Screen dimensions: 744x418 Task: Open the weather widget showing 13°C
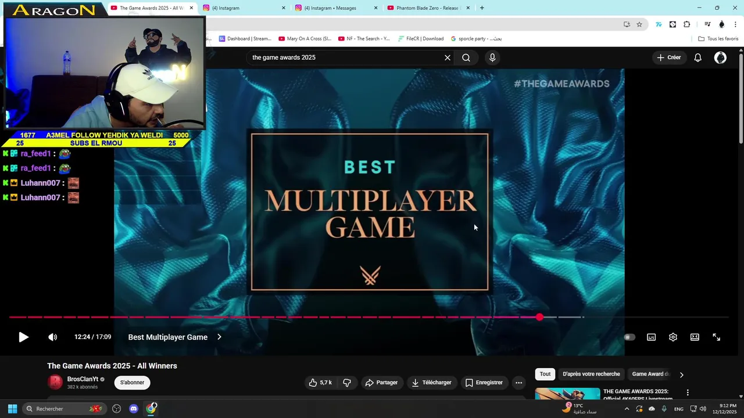tap(579, 409)
